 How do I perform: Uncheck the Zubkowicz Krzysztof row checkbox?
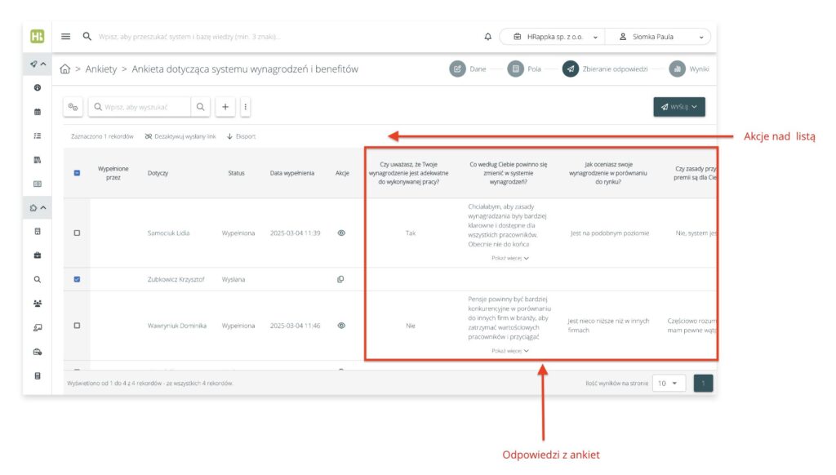[x=78, y=279]
